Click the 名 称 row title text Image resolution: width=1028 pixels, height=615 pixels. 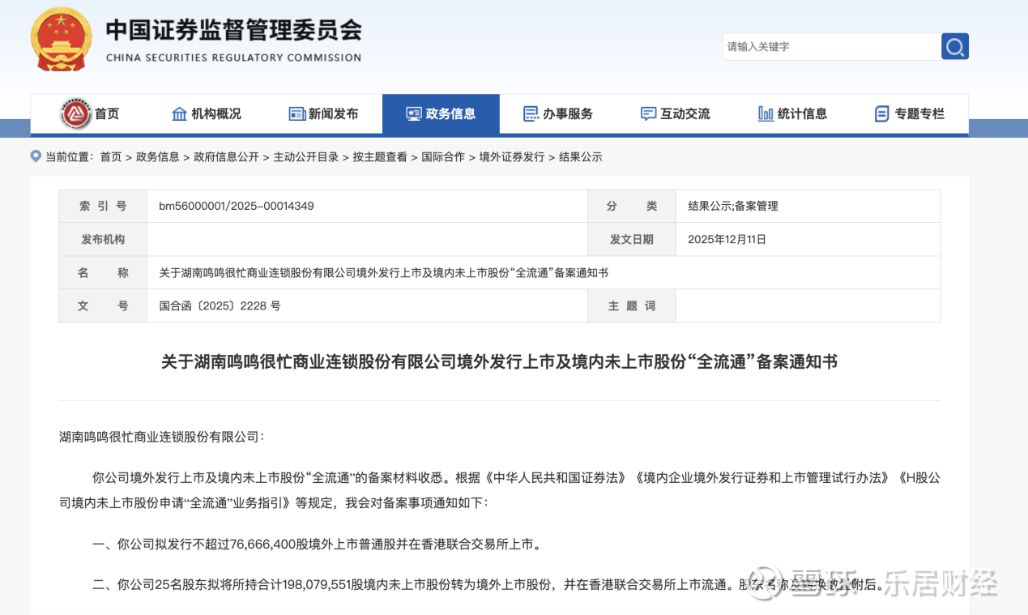383,272
